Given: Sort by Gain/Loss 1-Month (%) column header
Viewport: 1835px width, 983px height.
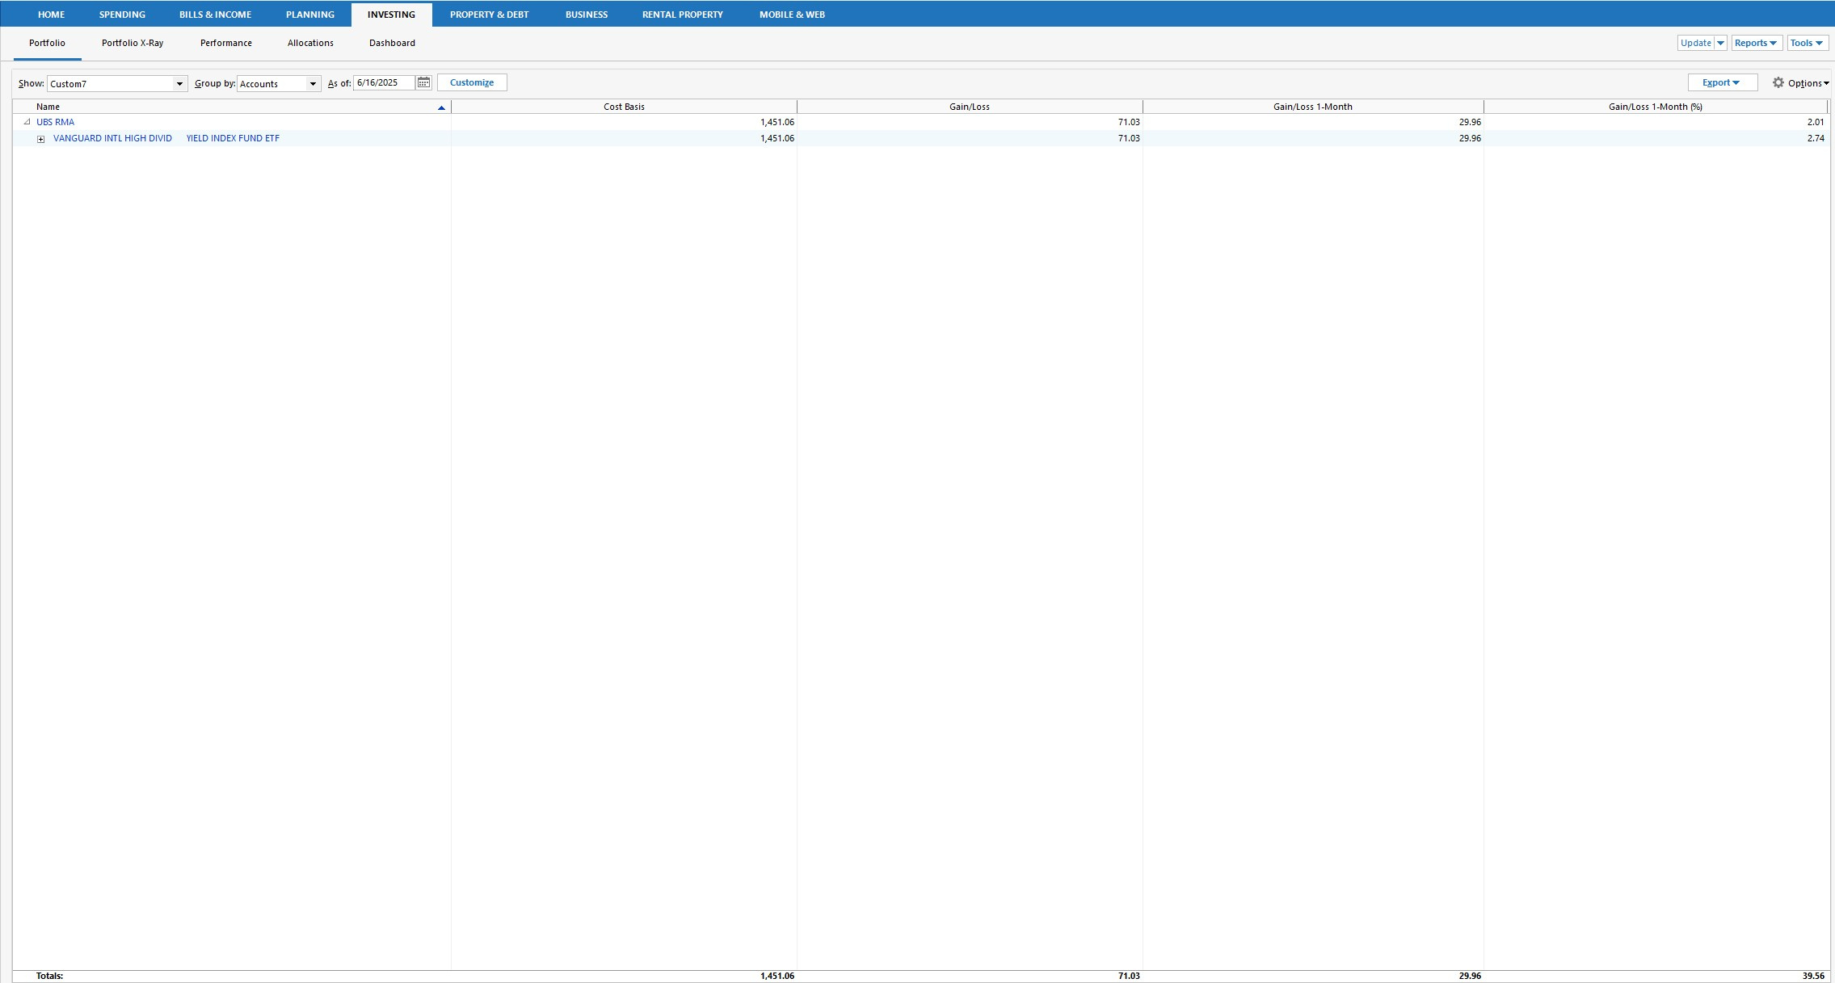Looking at the screenshot, I should (x=1656, y=107).
